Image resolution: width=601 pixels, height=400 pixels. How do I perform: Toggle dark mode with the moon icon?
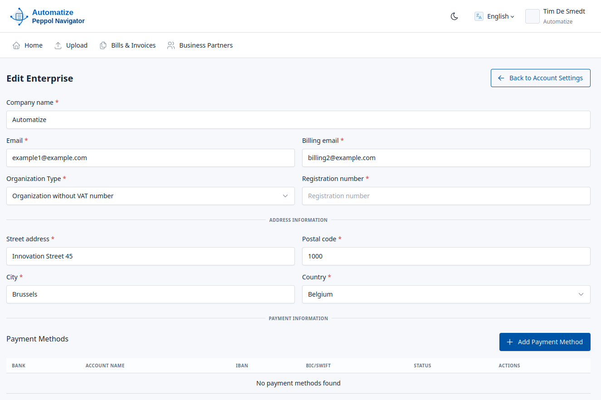tap(454, 16)
